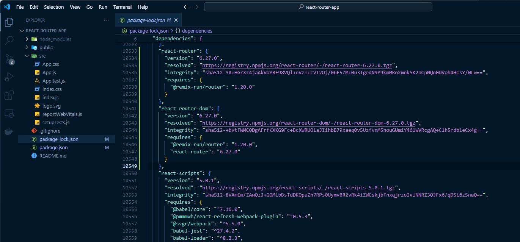Open the Go menu
This screenshot has width=520, height=242.
pos(90,7)
